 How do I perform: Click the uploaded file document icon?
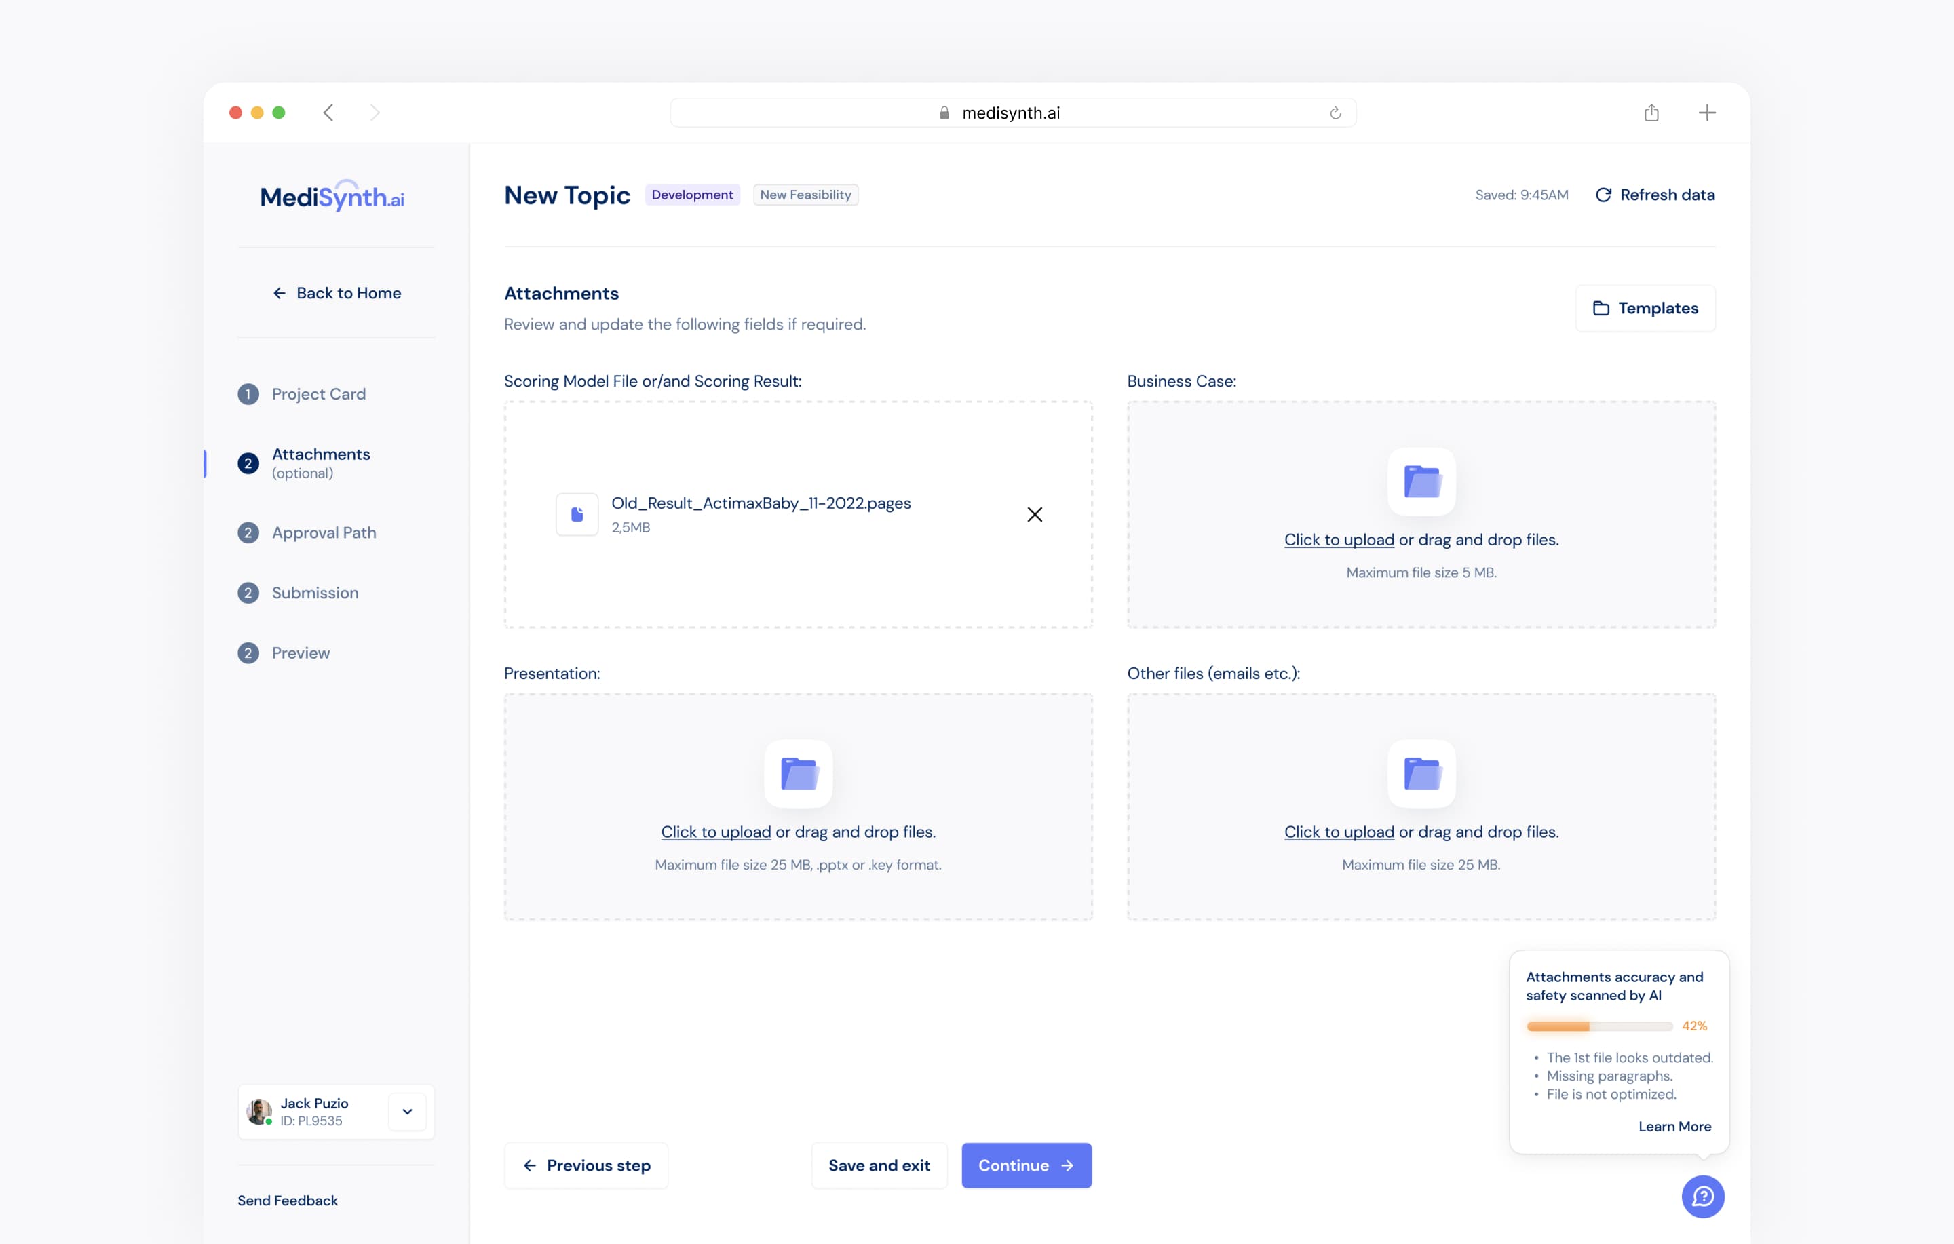coord(577,514)
